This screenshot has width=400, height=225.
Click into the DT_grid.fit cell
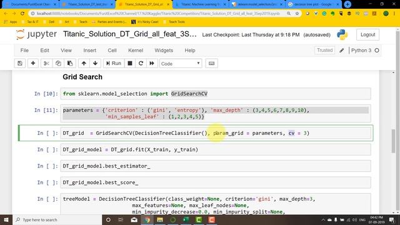coord(215,149)
